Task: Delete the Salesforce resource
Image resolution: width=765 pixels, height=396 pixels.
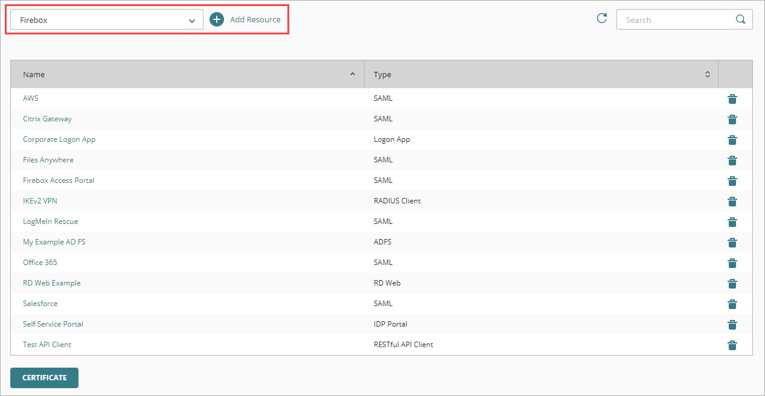Action: (732, 304)
